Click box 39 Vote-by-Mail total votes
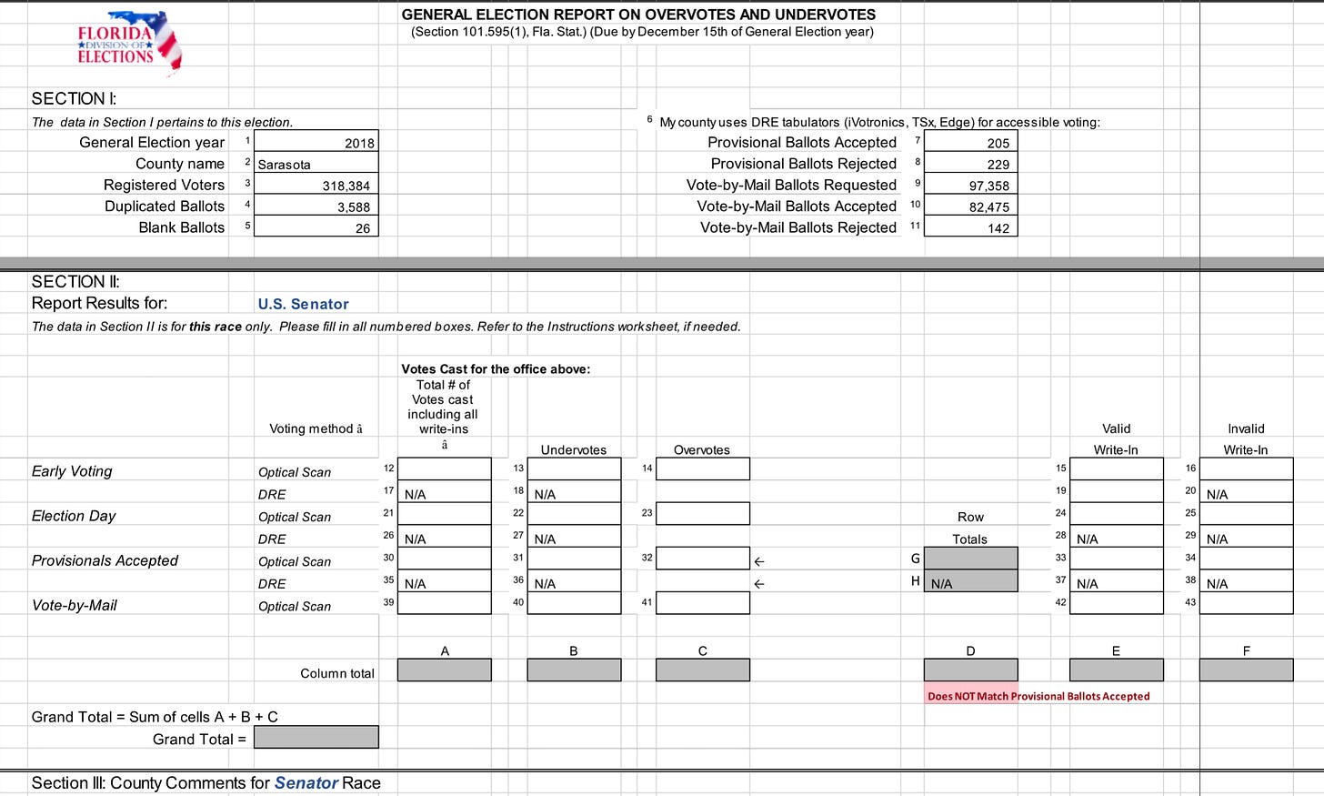This screenshot has height=796, width=1324. [x=445, y=602]
